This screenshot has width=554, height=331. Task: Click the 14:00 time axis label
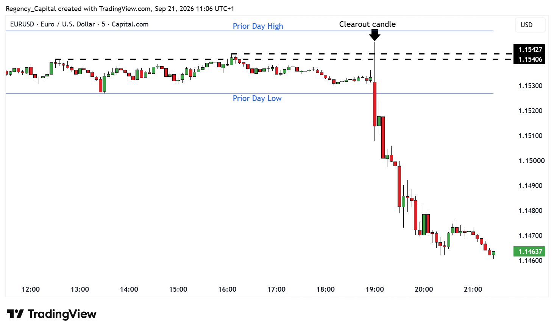(129, 289)
